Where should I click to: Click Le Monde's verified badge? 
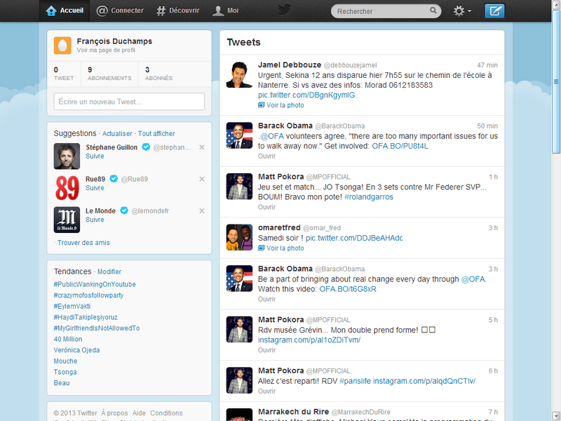(124, 210)
